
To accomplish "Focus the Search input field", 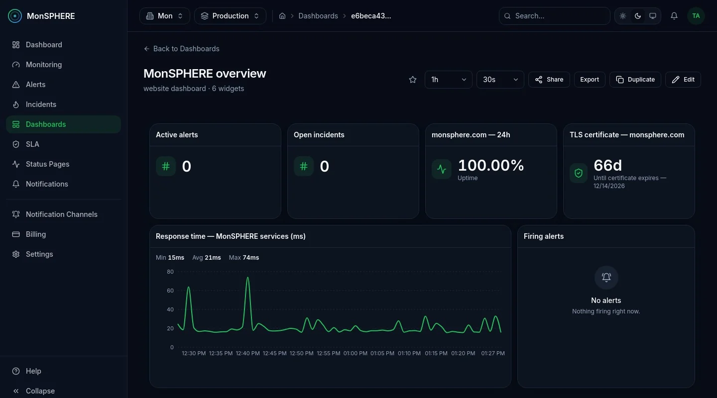I will pos(555,16).
